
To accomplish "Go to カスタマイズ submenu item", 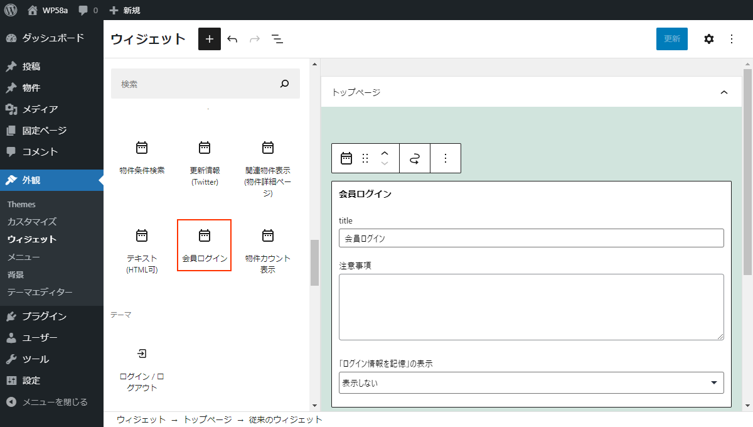I will tap(32, 222).
